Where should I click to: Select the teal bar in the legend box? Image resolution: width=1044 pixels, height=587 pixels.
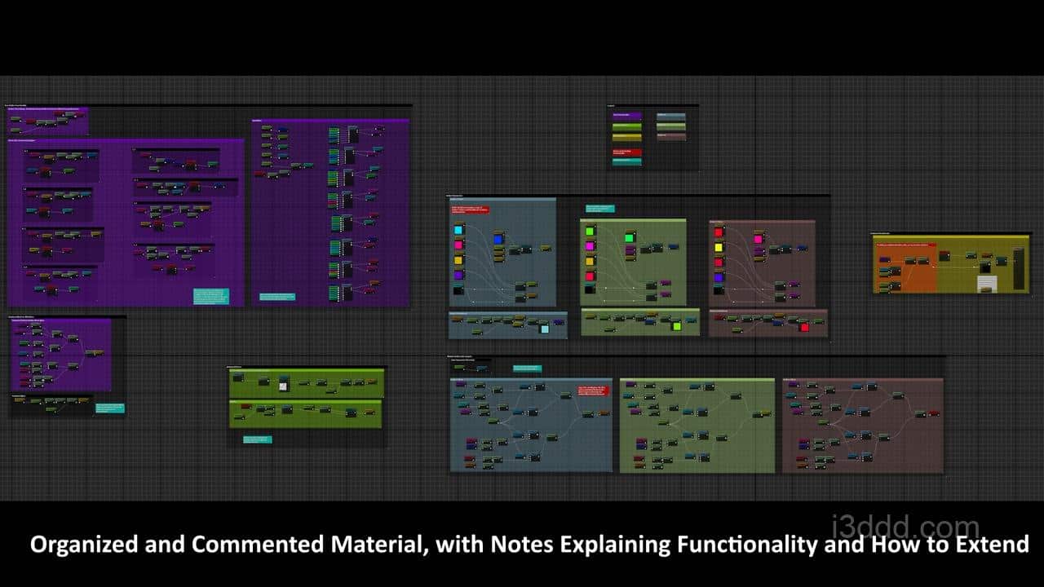(626, 161)
